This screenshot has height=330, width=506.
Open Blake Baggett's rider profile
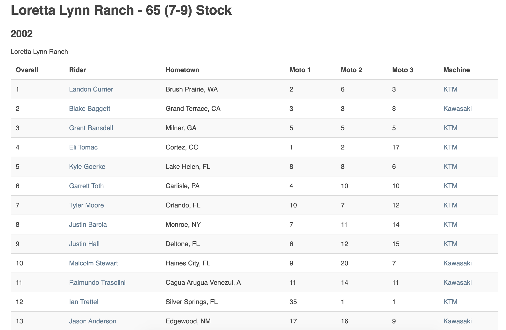point(89,109)
